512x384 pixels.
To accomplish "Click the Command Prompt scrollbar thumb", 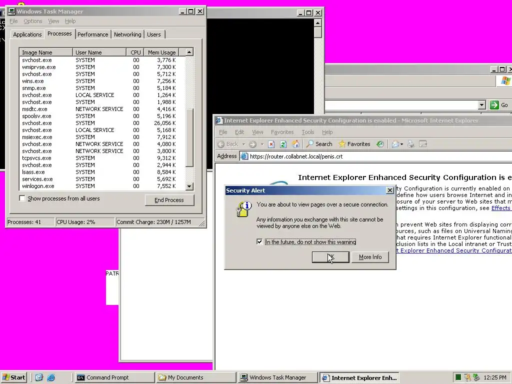I will [317, 32].
